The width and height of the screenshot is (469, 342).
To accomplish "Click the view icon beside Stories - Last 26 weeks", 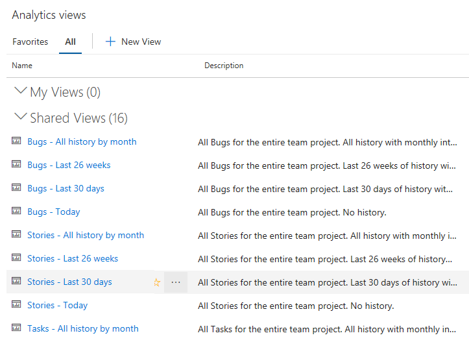I will (x=16, y=258).
